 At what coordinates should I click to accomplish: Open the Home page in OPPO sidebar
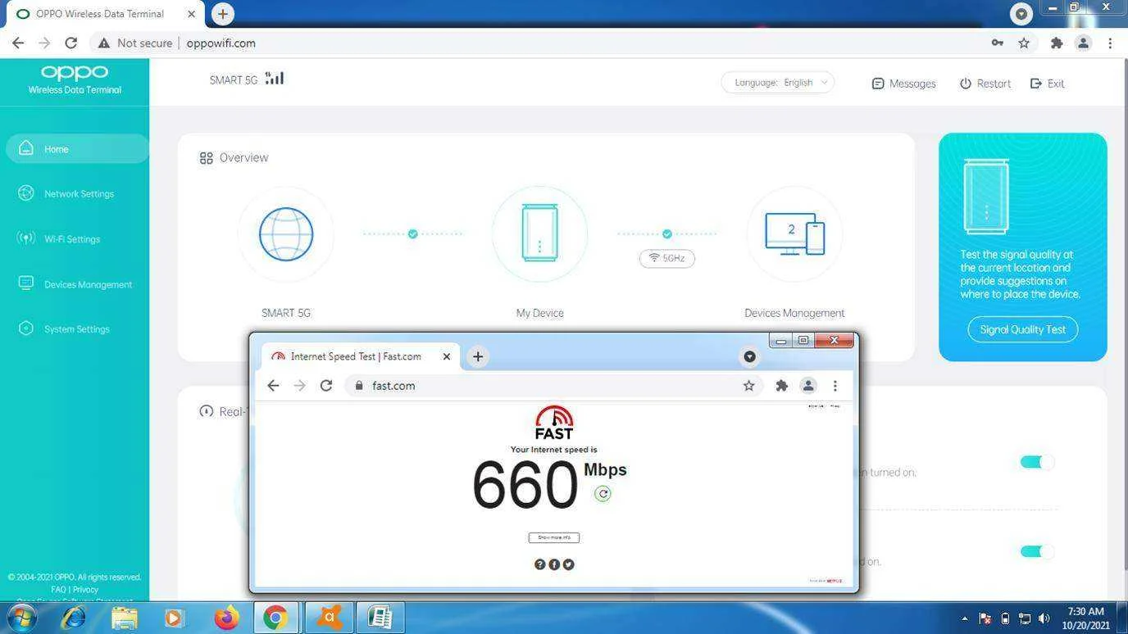(x=75, y=149)
